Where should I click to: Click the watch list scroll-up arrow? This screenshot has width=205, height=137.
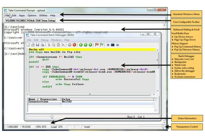pos(156,100)
